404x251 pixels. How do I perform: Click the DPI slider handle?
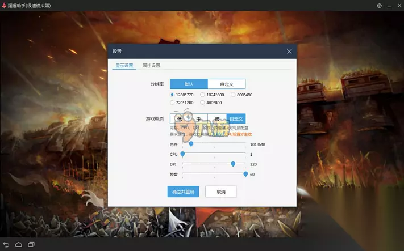(x=233, y=164)
